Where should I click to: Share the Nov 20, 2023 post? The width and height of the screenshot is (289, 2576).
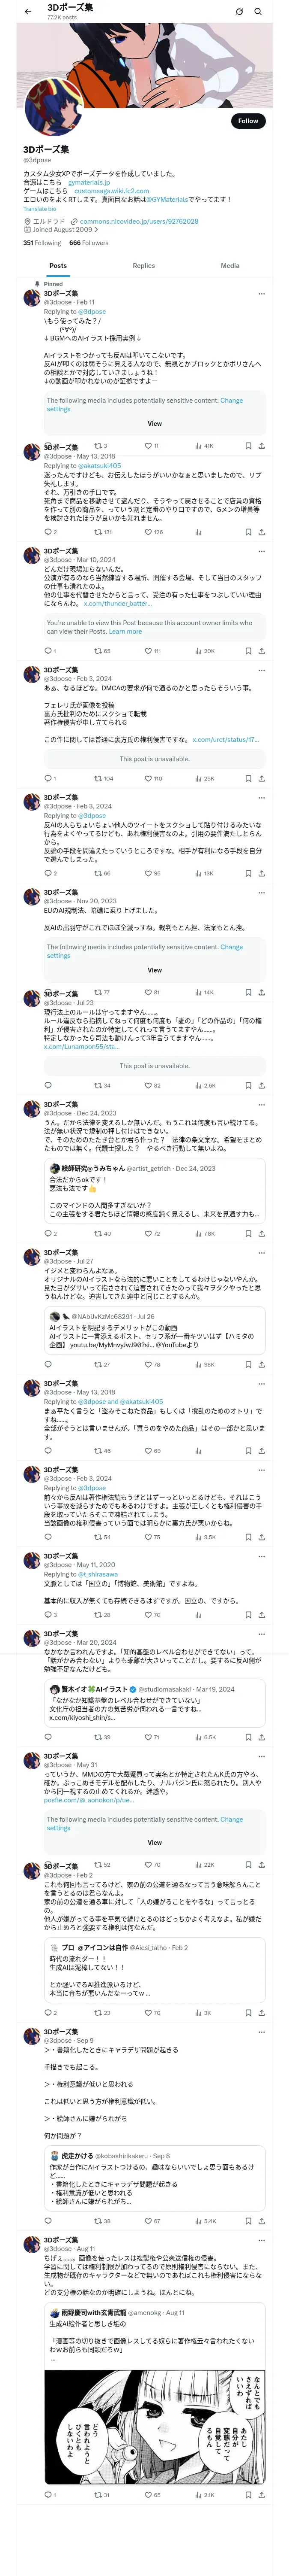(261, 992)
